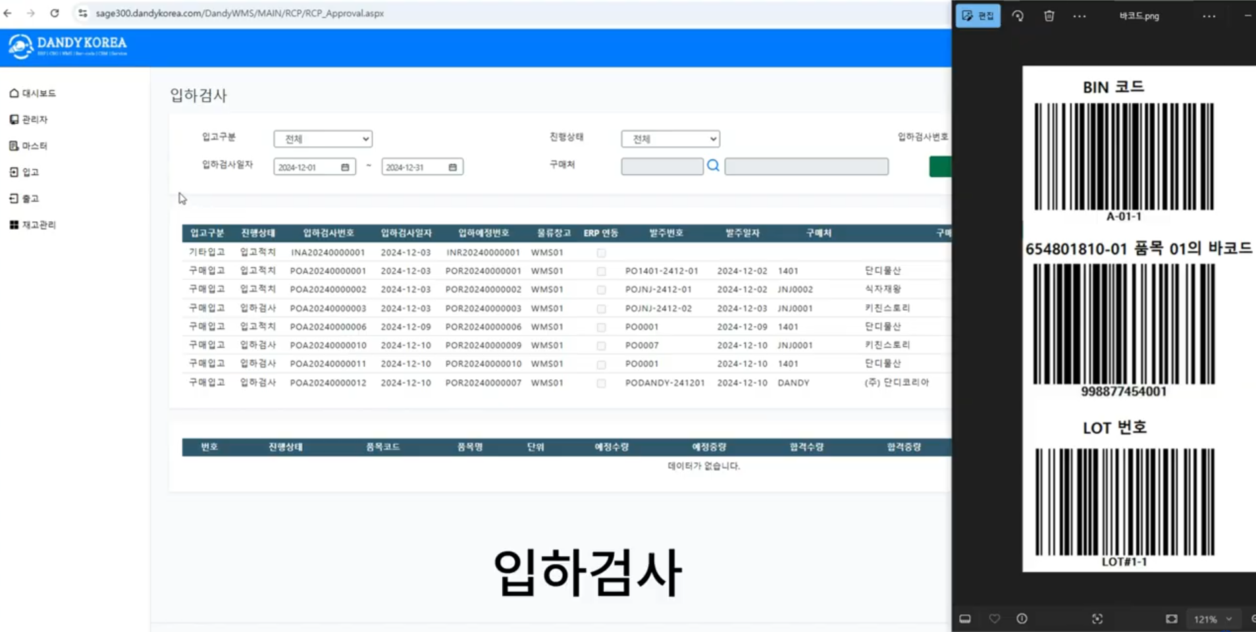
Task: Toggle the filmstrip in the photo viewer
Action: click(x=965, y=619)
